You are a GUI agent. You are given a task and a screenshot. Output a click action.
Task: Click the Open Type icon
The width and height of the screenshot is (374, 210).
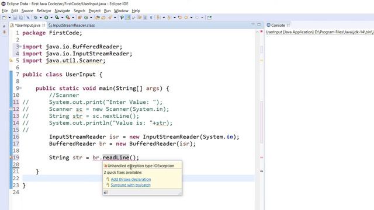click(98, 17)
